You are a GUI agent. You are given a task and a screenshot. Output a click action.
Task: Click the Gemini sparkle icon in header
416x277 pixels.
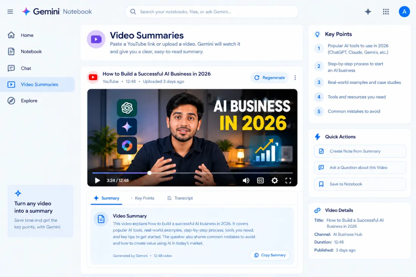click(x=368, y=12)
